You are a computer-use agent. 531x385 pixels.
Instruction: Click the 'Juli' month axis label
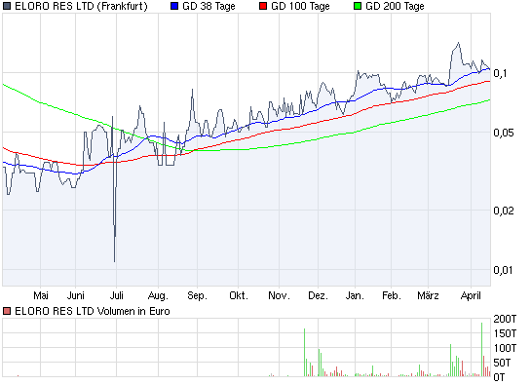(117, 295)
